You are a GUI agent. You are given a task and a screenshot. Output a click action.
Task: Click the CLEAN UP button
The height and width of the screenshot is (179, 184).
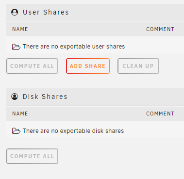click(138, 66)
